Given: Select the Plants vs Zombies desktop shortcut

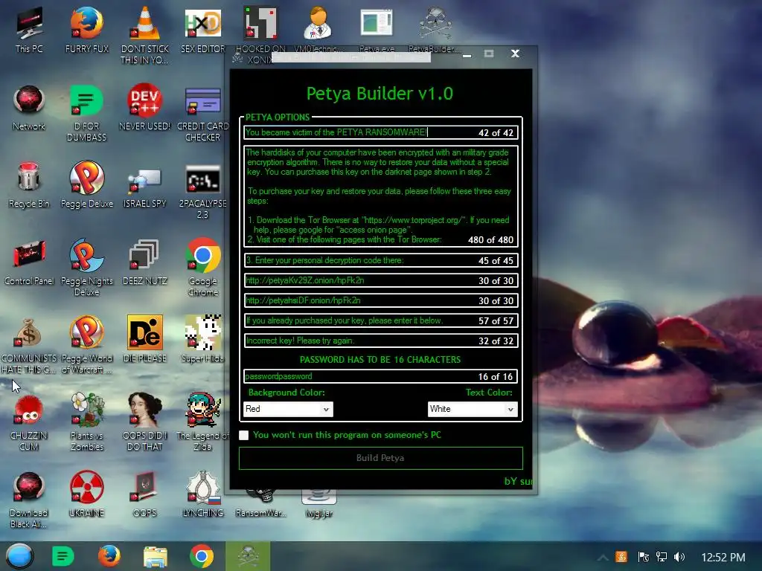Looking at the screenshot, I should pyautogui.click(x=87, y=422).
